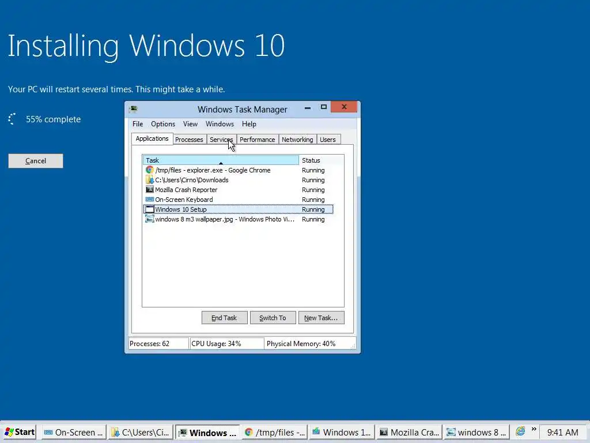The height and width of the screenshot is (443, 590).
Task: Switch to Windows 10 Setup taskbar button
Action: 342,432
